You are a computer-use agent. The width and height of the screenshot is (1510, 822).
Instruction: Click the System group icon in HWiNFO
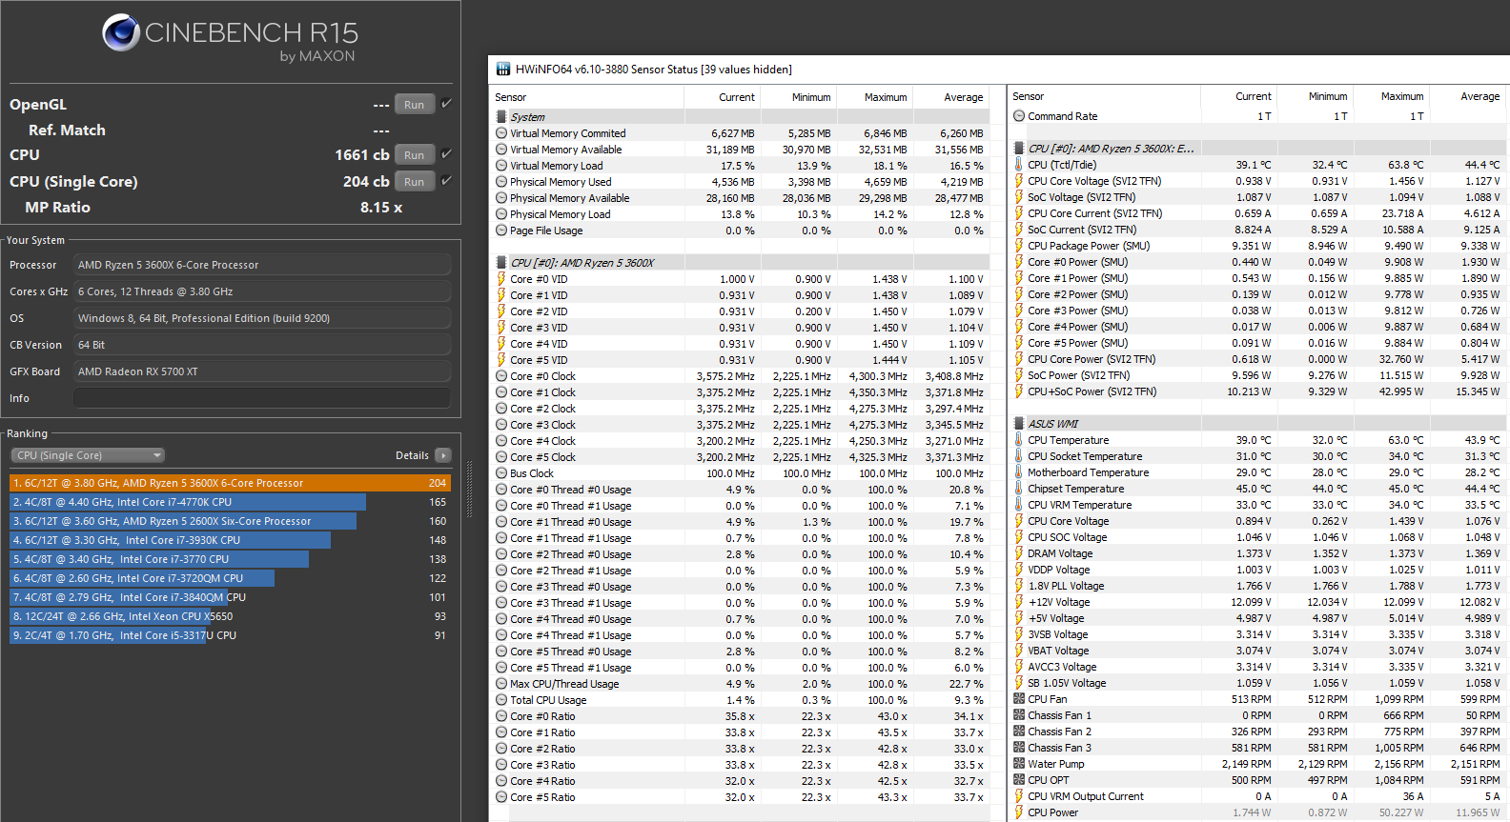(501, 117)
